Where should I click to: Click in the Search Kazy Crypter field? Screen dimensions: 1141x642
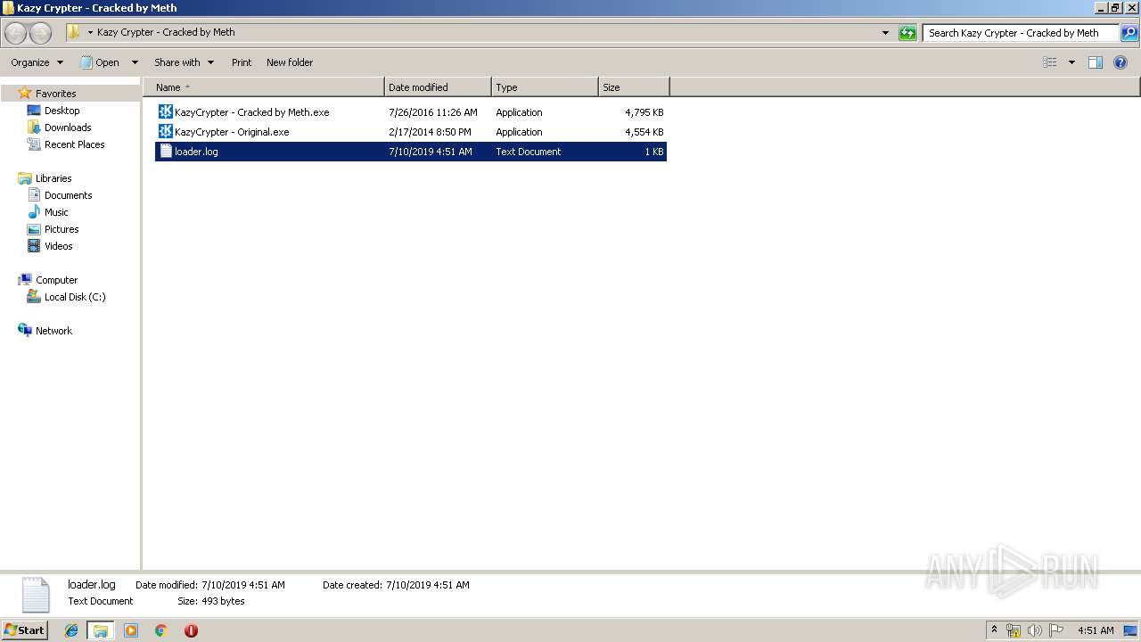click(1022, 33)
